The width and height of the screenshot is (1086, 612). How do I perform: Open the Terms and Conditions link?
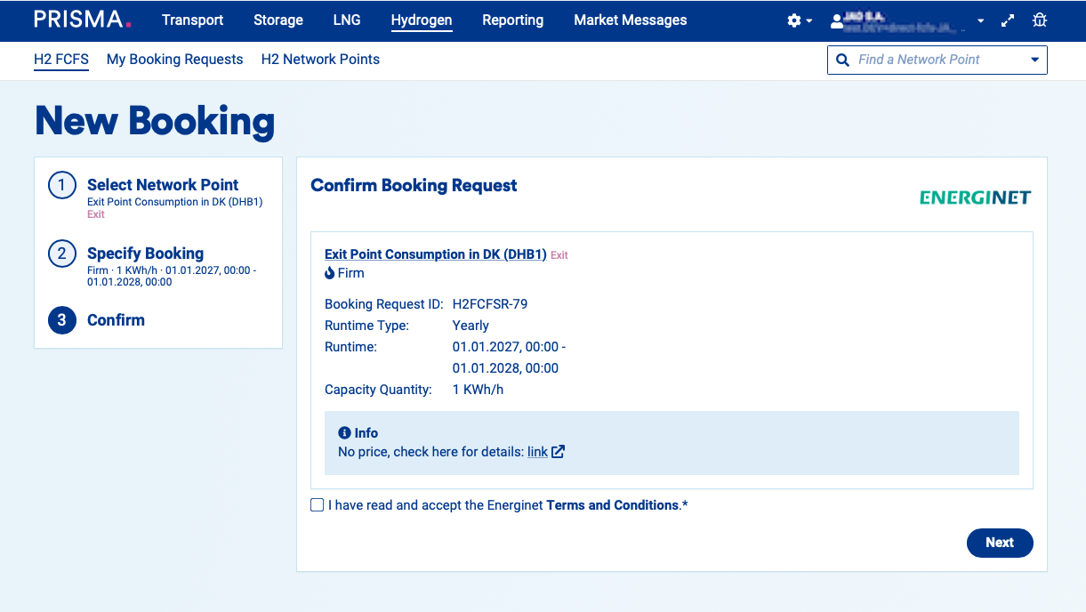coord(612,505)
